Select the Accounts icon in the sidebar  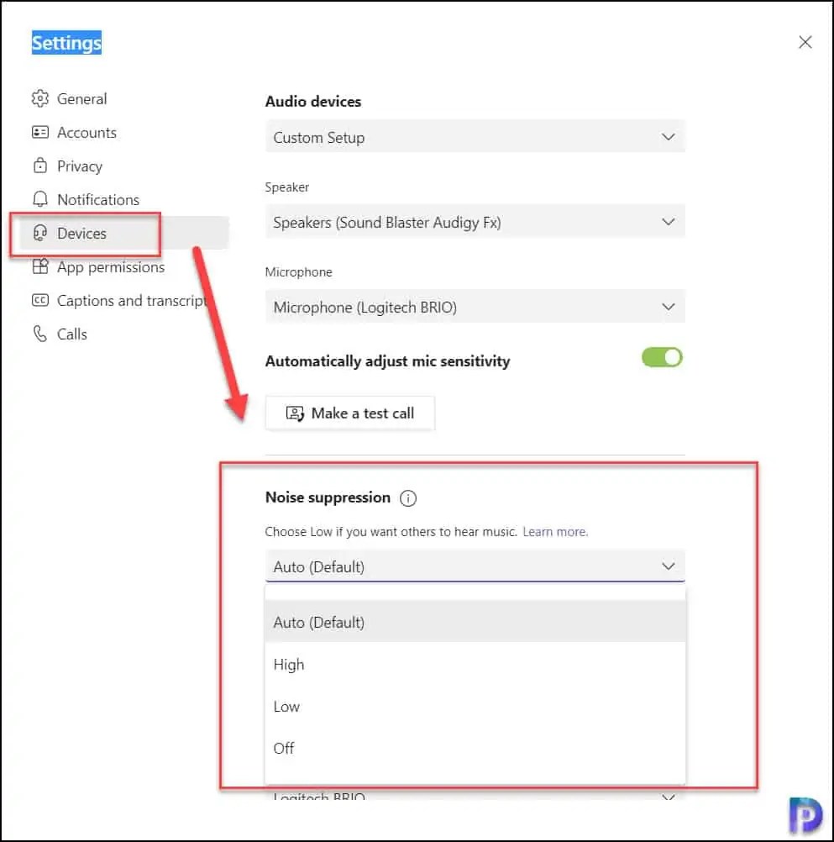(39, 132)
